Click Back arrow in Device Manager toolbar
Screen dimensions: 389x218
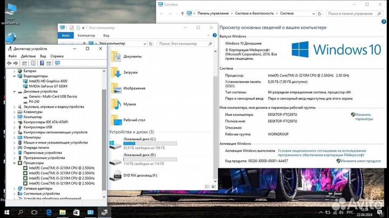(9, 63)
